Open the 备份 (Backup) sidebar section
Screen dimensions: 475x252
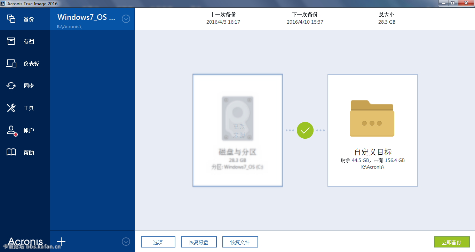(x=25, y=19)
